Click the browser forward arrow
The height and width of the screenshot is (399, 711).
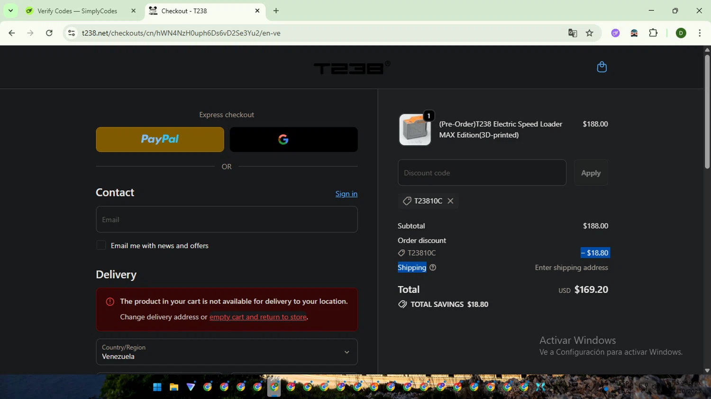coord(30,33)
